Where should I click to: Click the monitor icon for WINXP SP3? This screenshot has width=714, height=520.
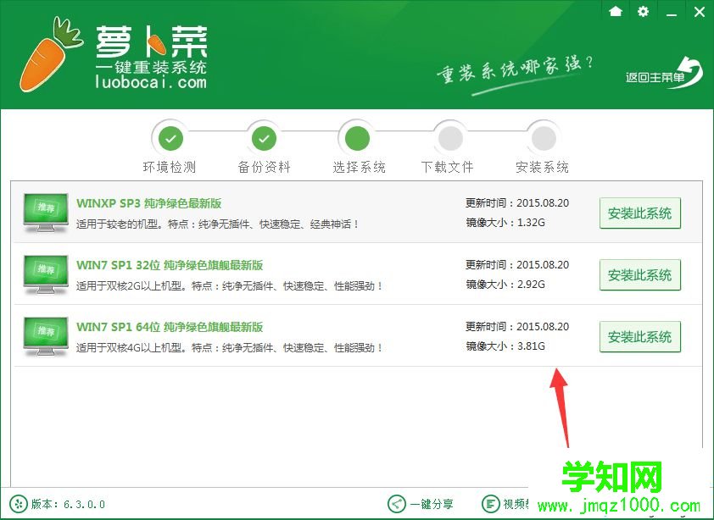46,213
